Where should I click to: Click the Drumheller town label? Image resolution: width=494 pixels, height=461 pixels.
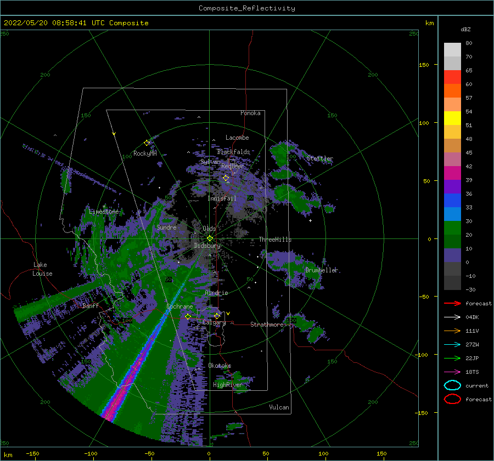click(322, 270)
